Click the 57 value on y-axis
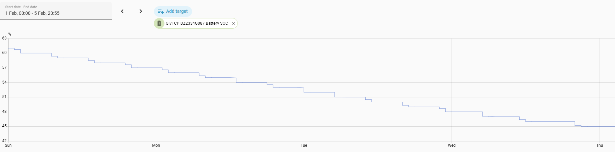This screenshot has height=152, width=615. tap(4, 67)
